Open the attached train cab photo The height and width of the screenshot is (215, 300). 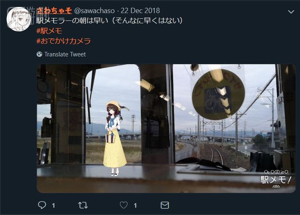pos(166,128)
